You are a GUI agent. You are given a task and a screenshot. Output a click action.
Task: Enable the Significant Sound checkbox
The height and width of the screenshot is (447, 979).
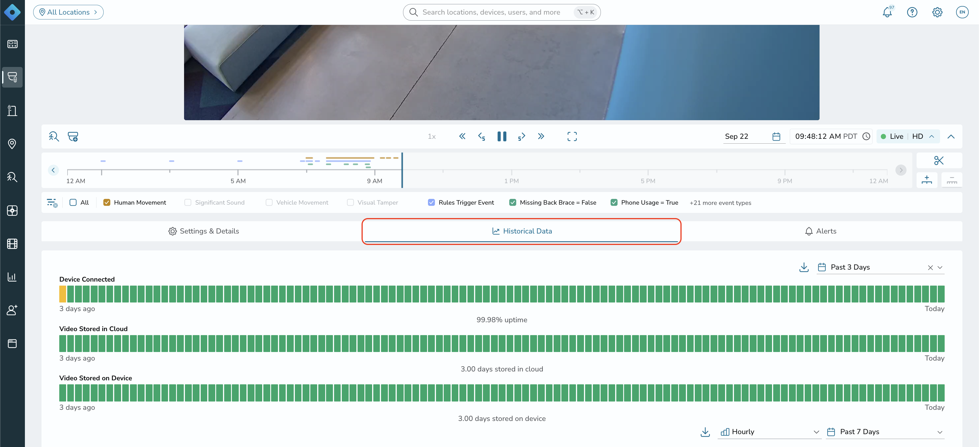click(x=188, y=202)
